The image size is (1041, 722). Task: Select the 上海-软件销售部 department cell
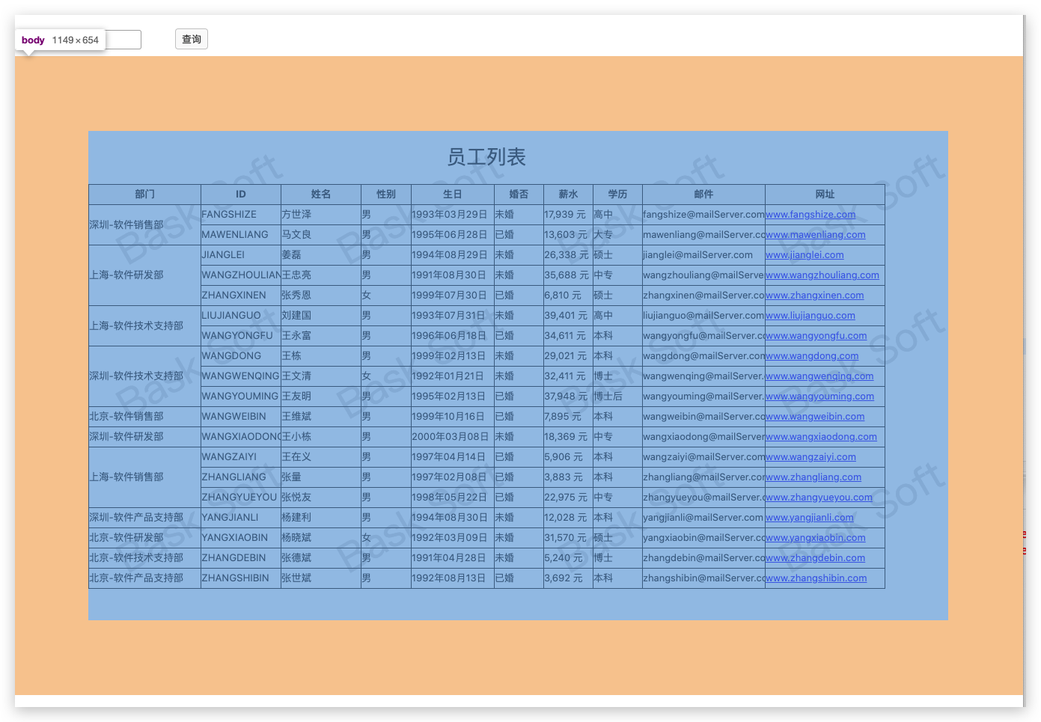(x=144, y=477)
